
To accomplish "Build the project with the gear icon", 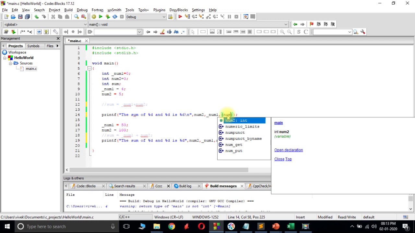I will (x=94, y=17).
